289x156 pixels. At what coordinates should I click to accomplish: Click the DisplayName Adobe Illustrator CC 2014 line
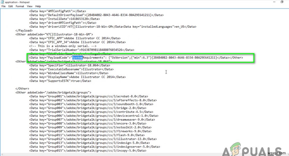[77, 77]
